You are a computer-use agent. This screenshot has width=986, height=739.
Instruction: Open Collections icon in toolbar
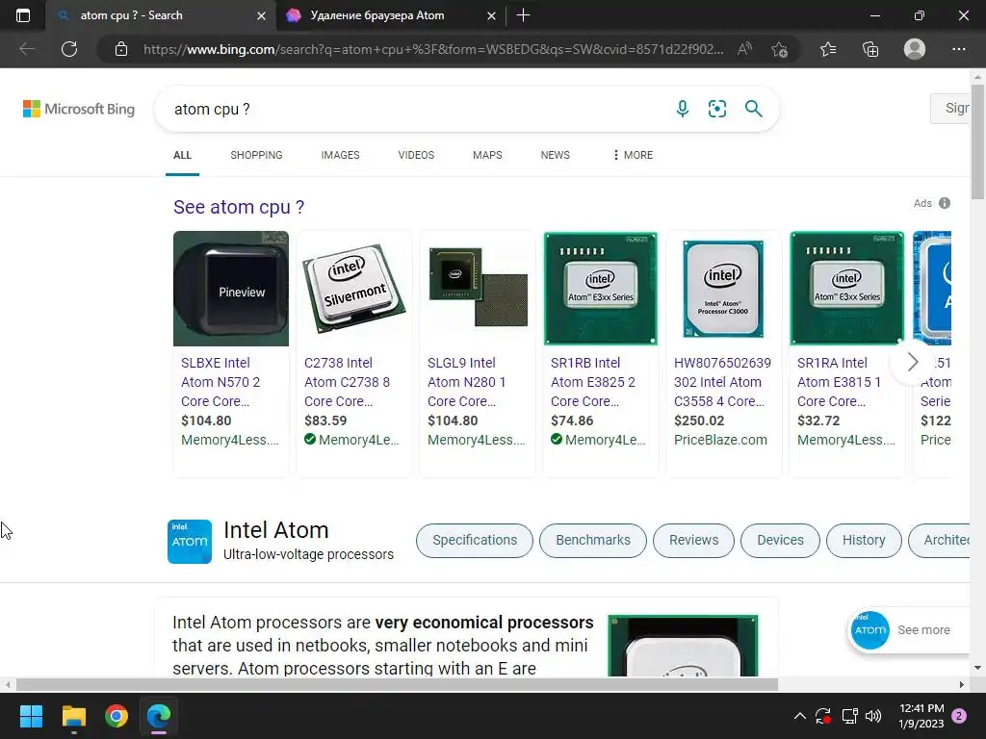coord(870,49)
